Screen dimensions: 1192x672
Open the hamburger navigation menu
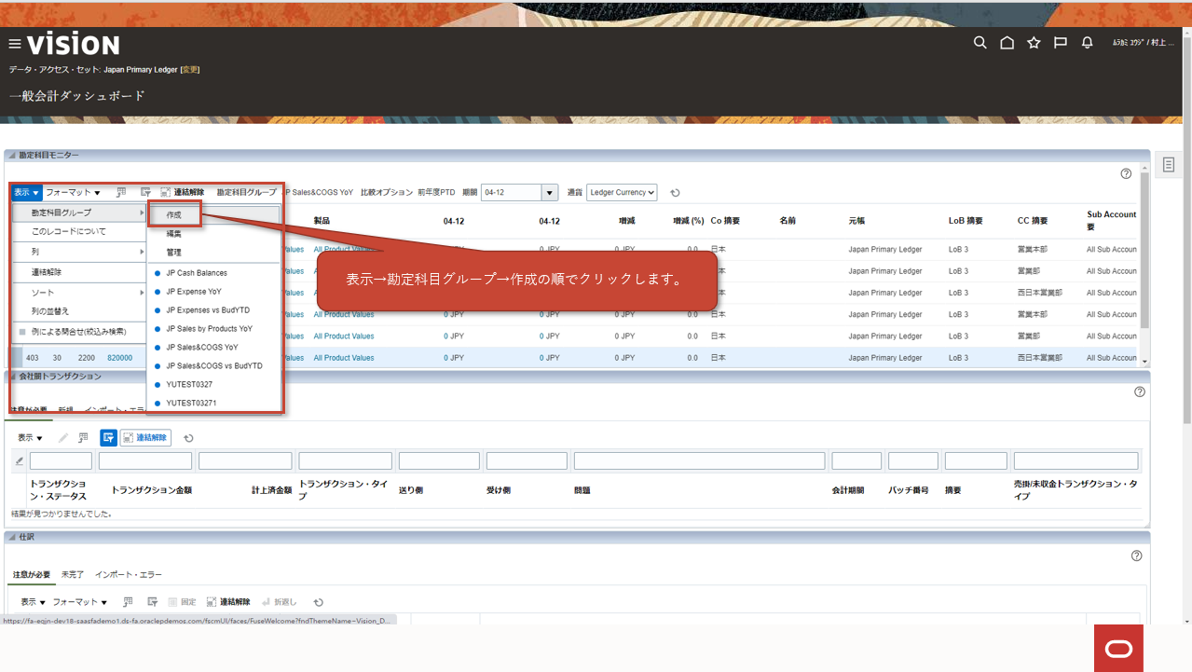[x=14, y=44]
